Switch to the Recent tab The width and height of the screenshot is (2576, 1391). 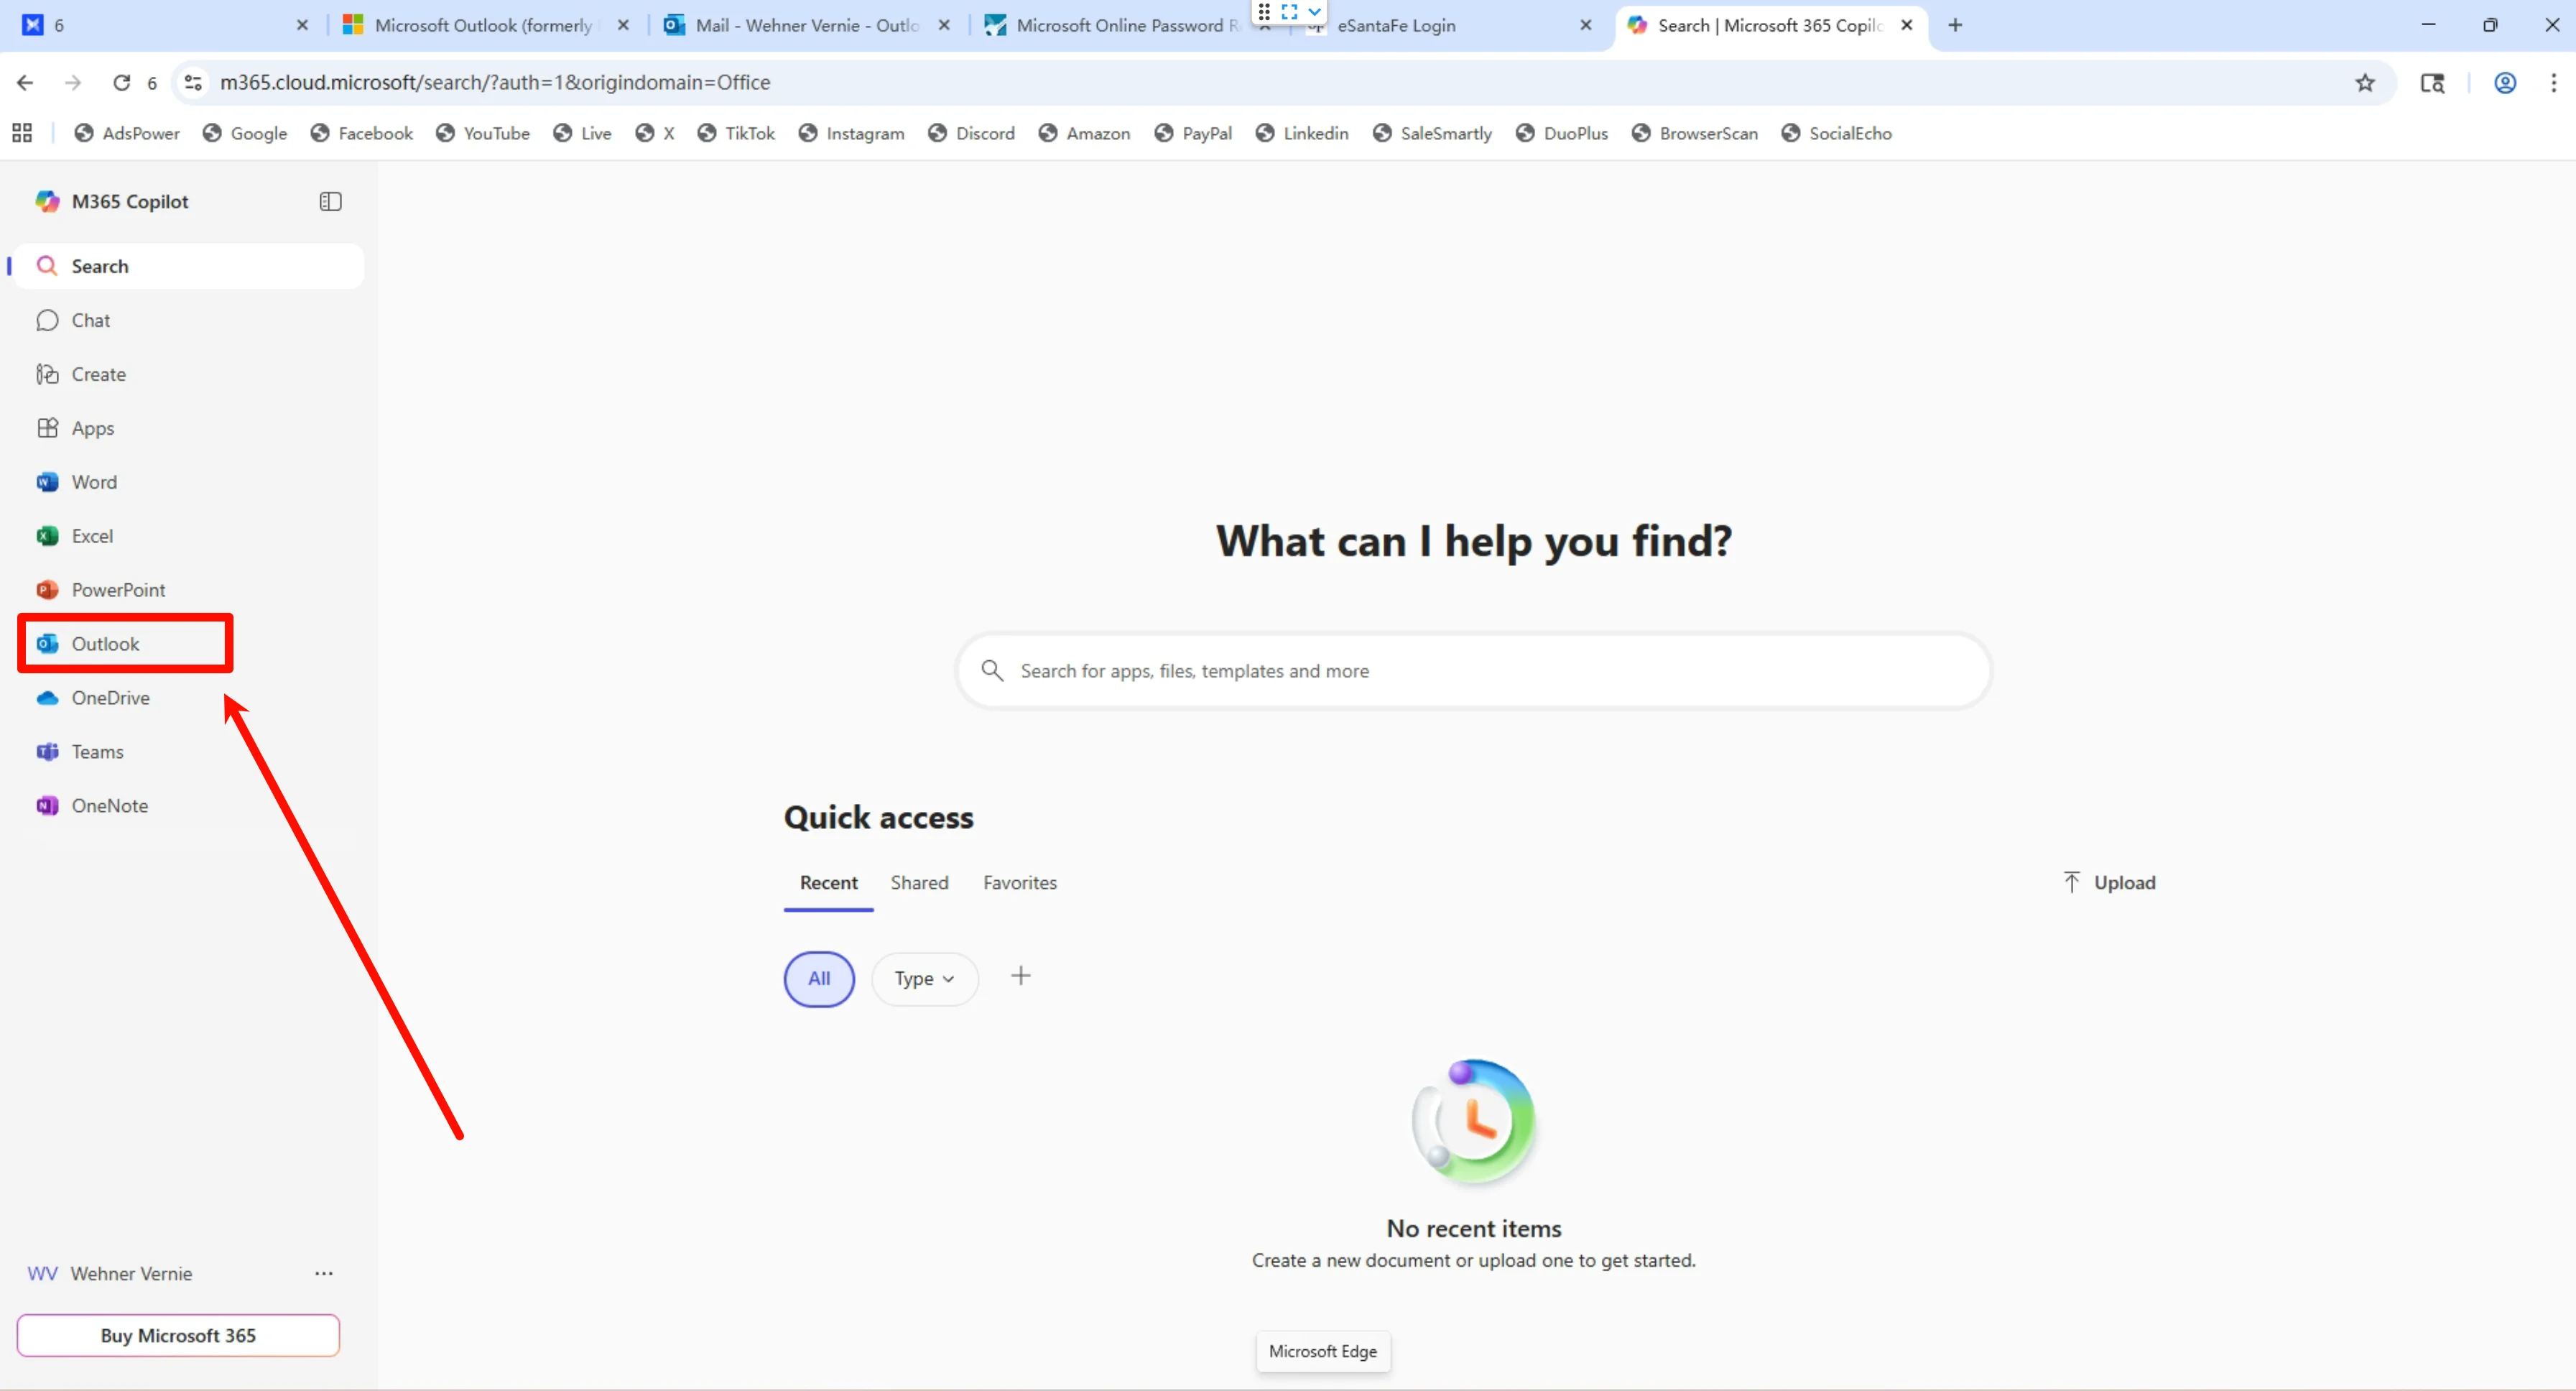click(828, 883)
